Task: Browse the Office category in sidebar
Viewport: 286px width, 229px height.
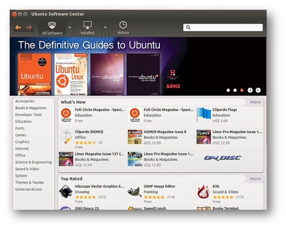Action: tap(20, 156)
